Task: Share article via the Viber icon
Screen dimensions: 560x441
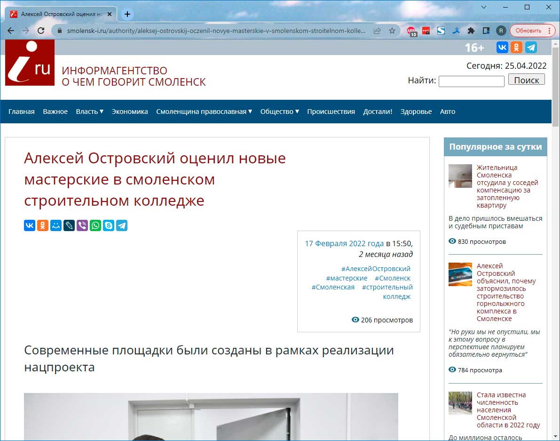Action: [x=82, y=225]
